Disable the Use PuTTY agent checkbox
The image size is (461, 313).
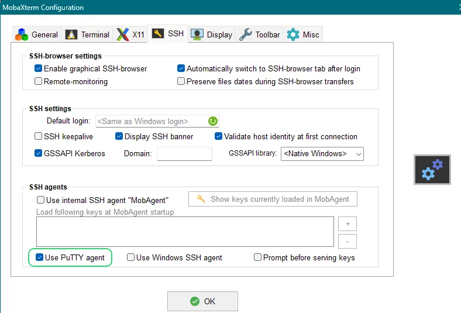coord(39,257)
